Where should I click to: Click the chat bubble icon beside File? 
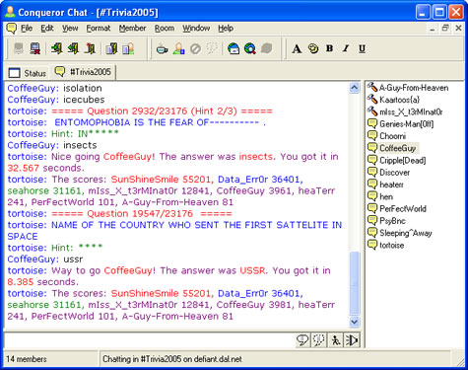[x=12, y=29]
